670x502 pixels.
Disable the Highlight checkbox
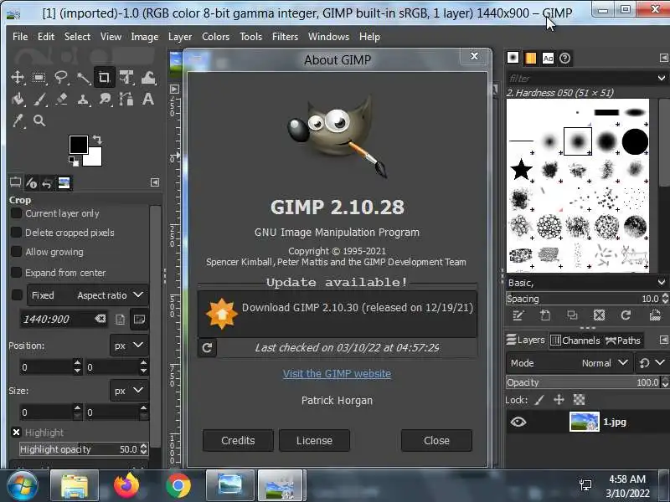(16, 433)
